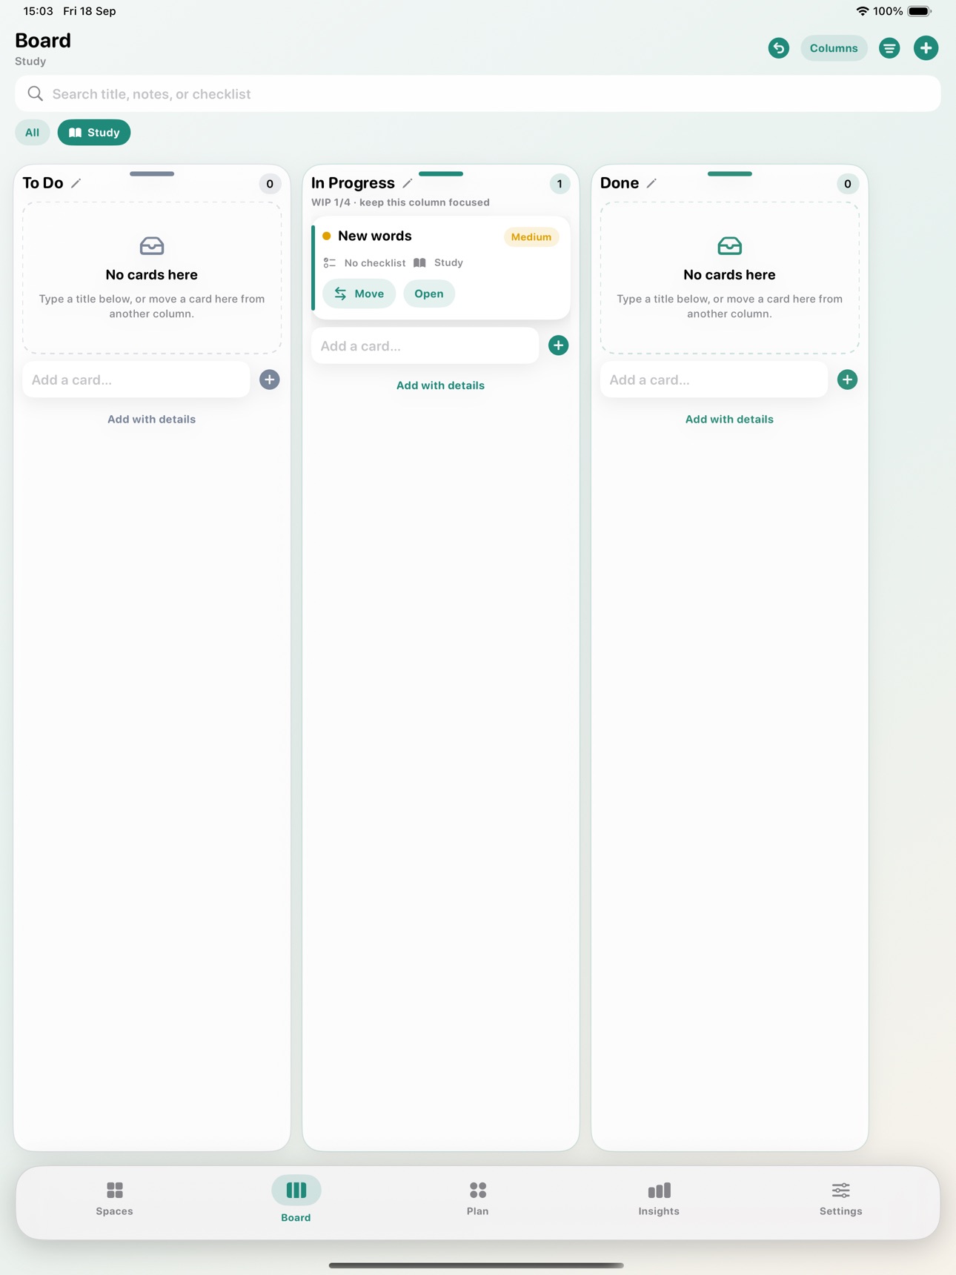
Task: Click the WIP 1/4 column focus note
Action: point(400,202)
